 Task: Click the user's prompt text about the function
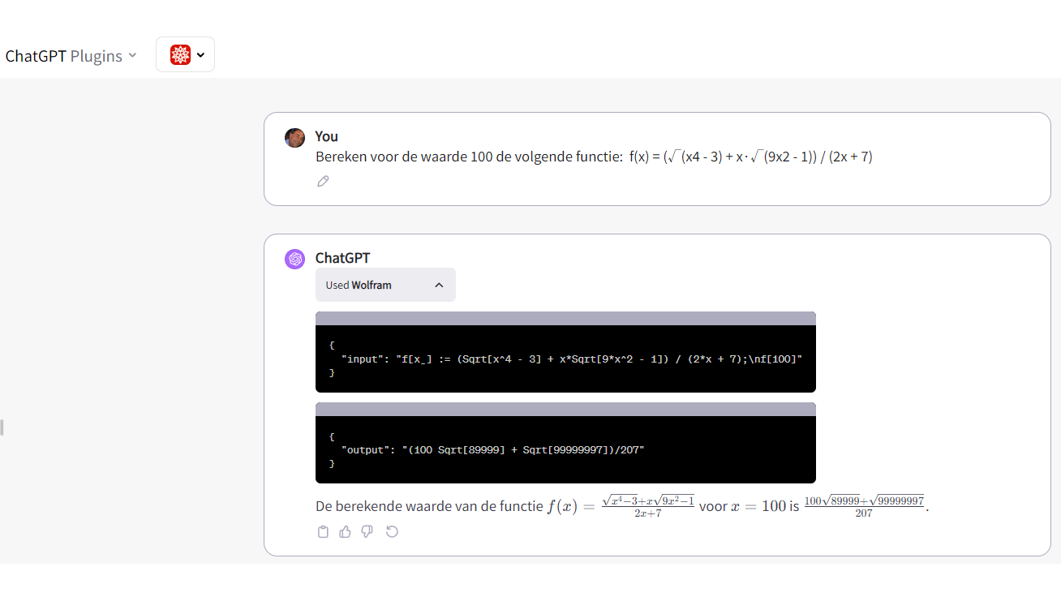(594, 157)
